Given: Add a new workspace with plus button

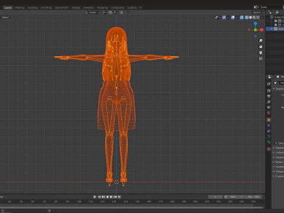Looking at the screenshot, I should [x=141, y=8].
